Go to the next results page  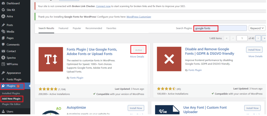point(258,38)
